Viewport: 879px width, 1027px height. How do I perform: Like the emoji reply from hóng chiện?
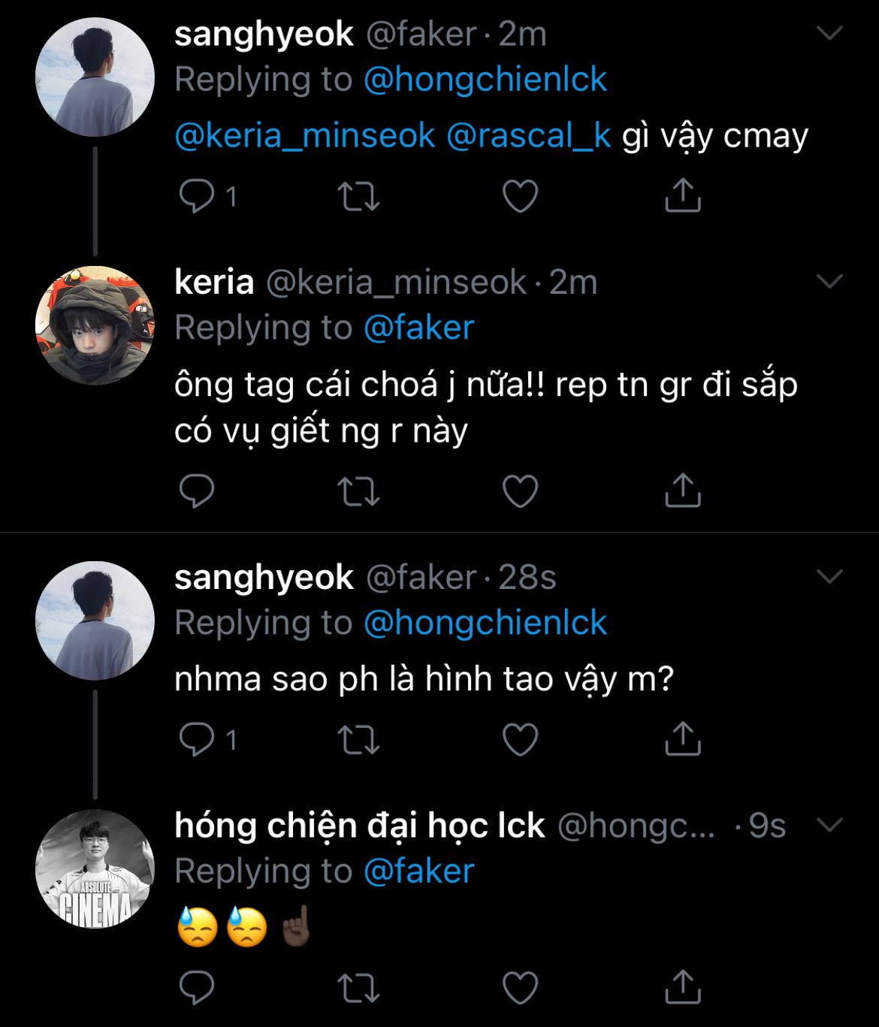[x=520, y=987]
